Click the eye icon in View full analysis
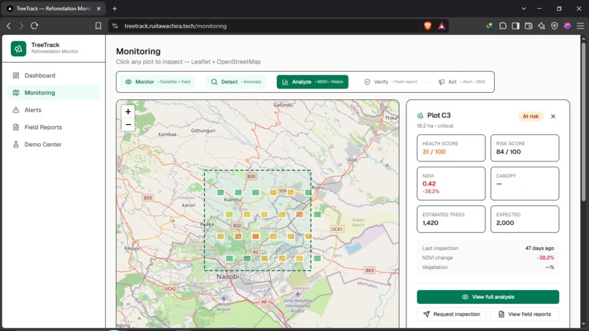The height and width of the screenshot is (331, 589). pyautogui.click(x=465, y=297)
